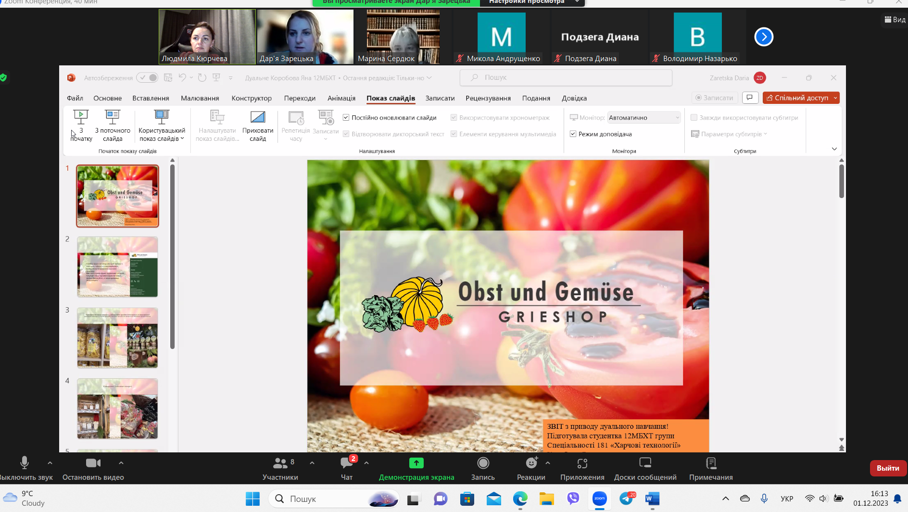Redo the last action

(202, 77)
